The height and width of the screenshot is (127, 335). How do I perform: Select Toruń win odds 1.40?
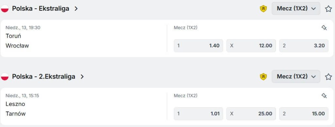(198, 45)
